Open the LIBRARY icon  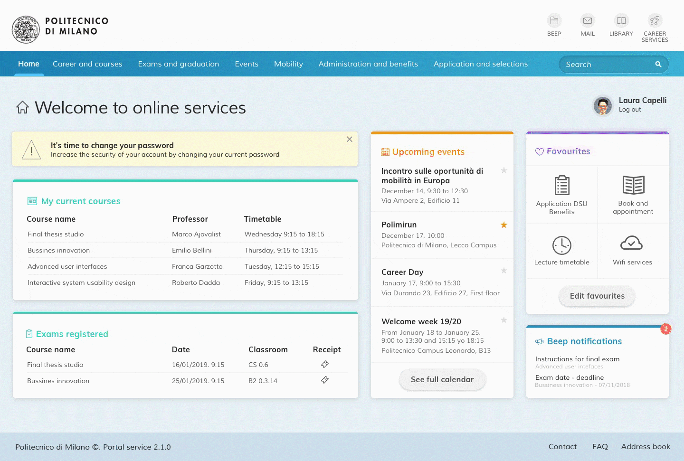point(621,21)
